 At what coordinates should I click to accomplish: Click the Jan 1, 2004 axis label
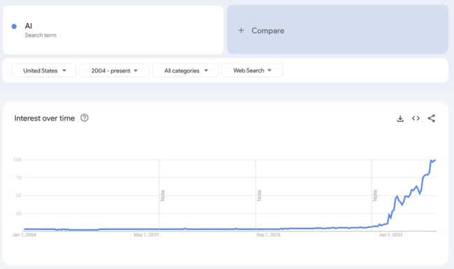coord(24,235)
